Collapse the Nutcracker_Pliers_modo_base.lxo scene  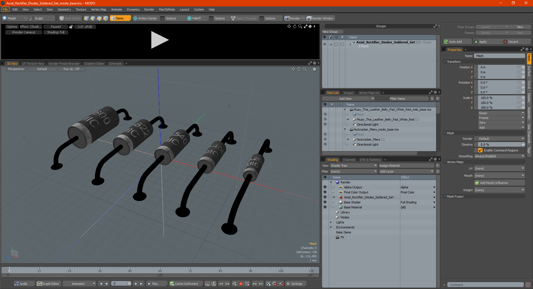pos(345,129)
